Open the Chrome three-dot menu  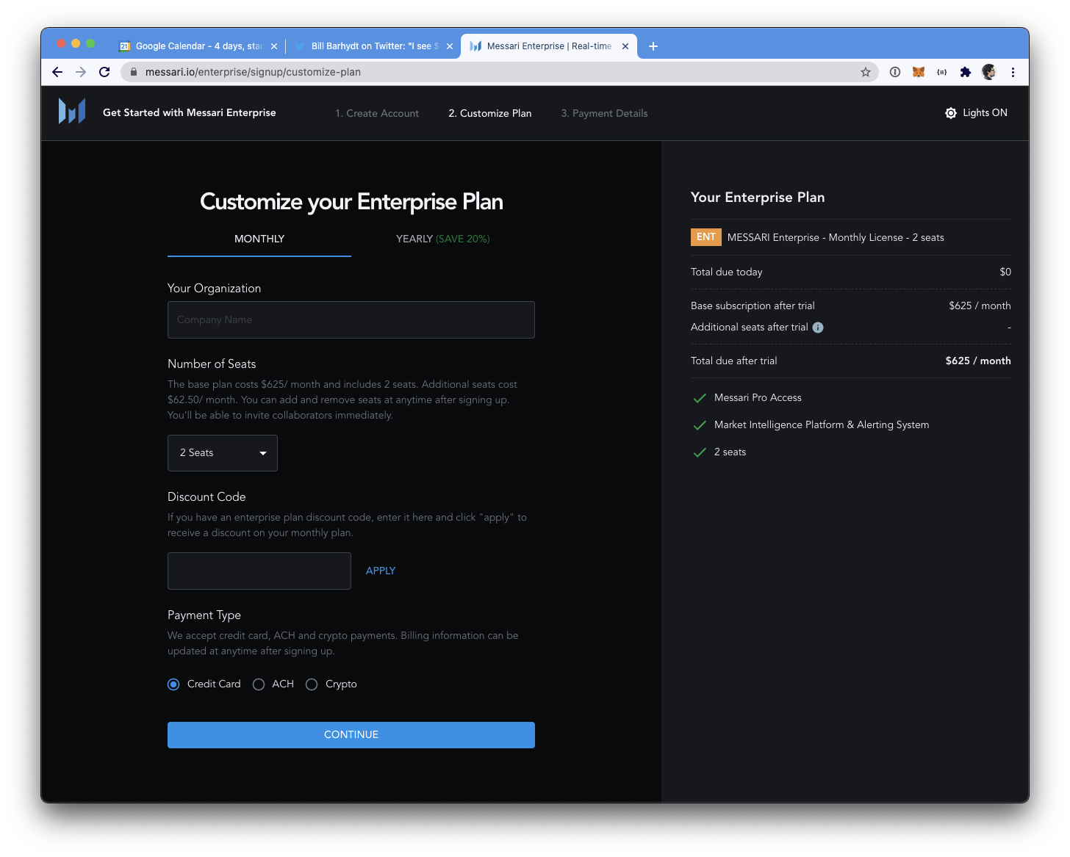coord(1013,72)
